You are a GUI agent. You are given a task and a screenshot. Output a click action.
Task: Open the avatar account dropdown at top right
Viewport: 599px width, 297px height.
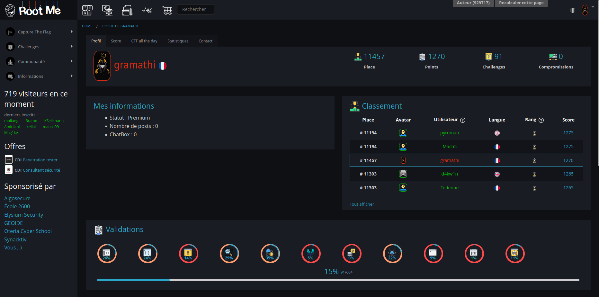tap(585, 10)
